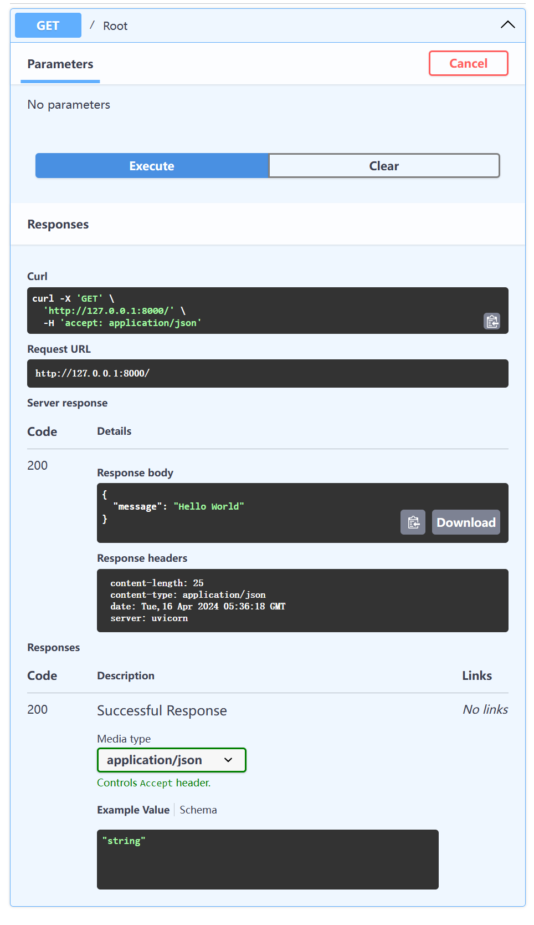Viewport: 534px width, 925px height.
Task: Click the "string" example value block
Action: (x=268, y=860)
